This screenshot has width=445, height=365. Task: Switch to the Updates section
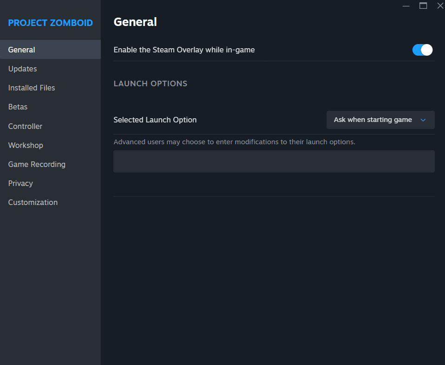point(22,69)
